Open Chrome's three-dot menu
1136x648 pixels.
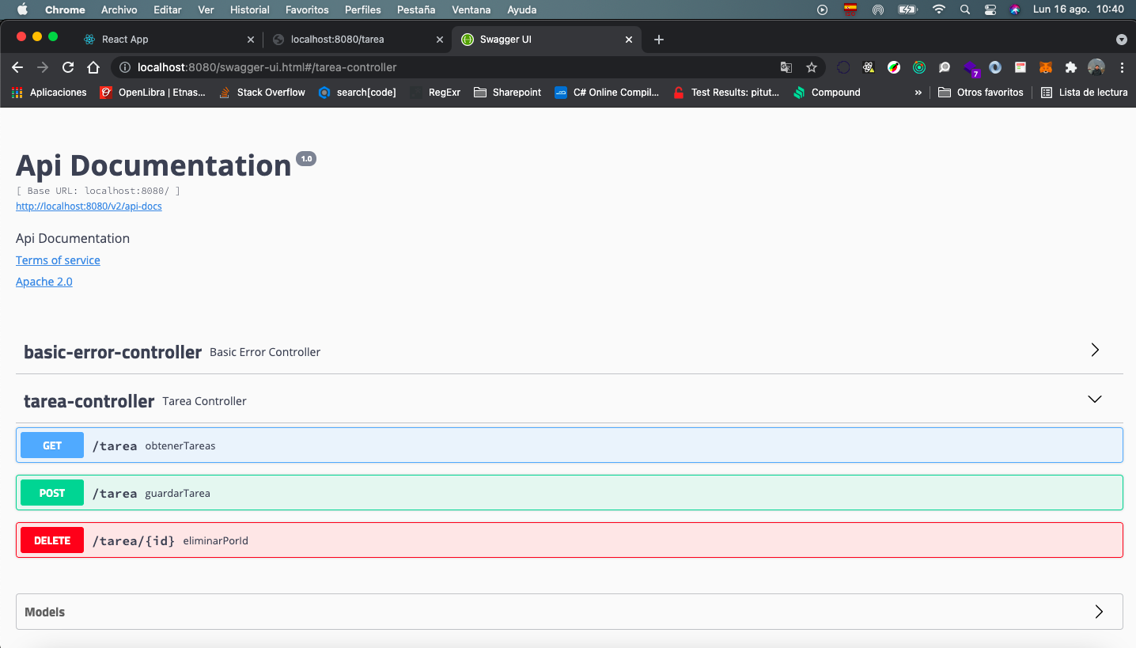pos(1122,67)
